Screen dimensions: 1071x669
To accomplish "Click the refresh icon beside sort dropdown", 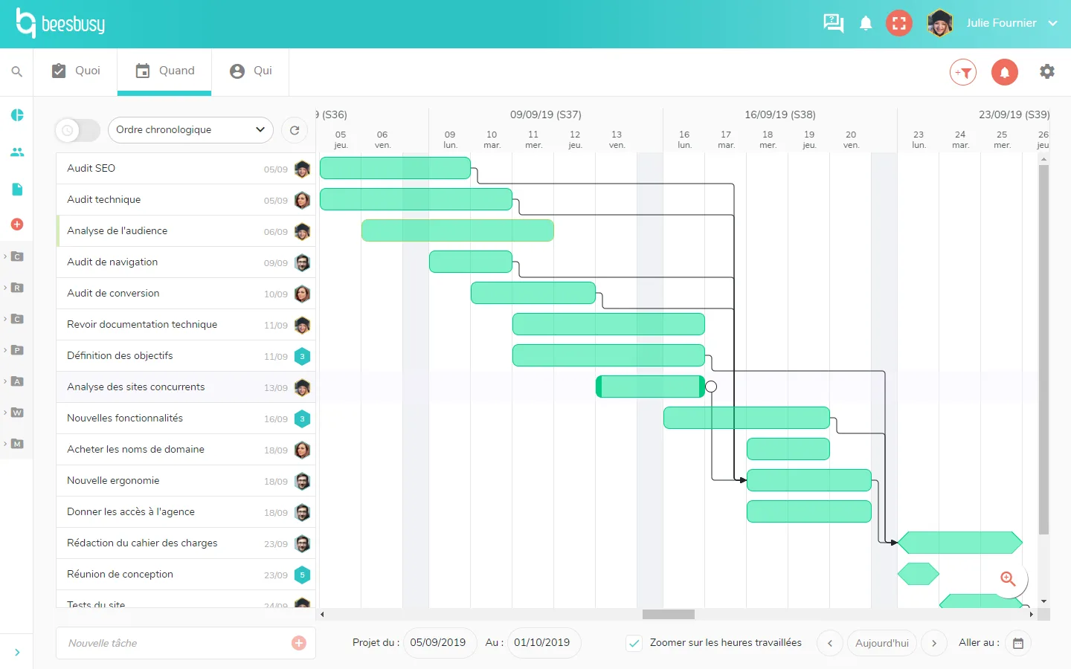I will 295,130.
